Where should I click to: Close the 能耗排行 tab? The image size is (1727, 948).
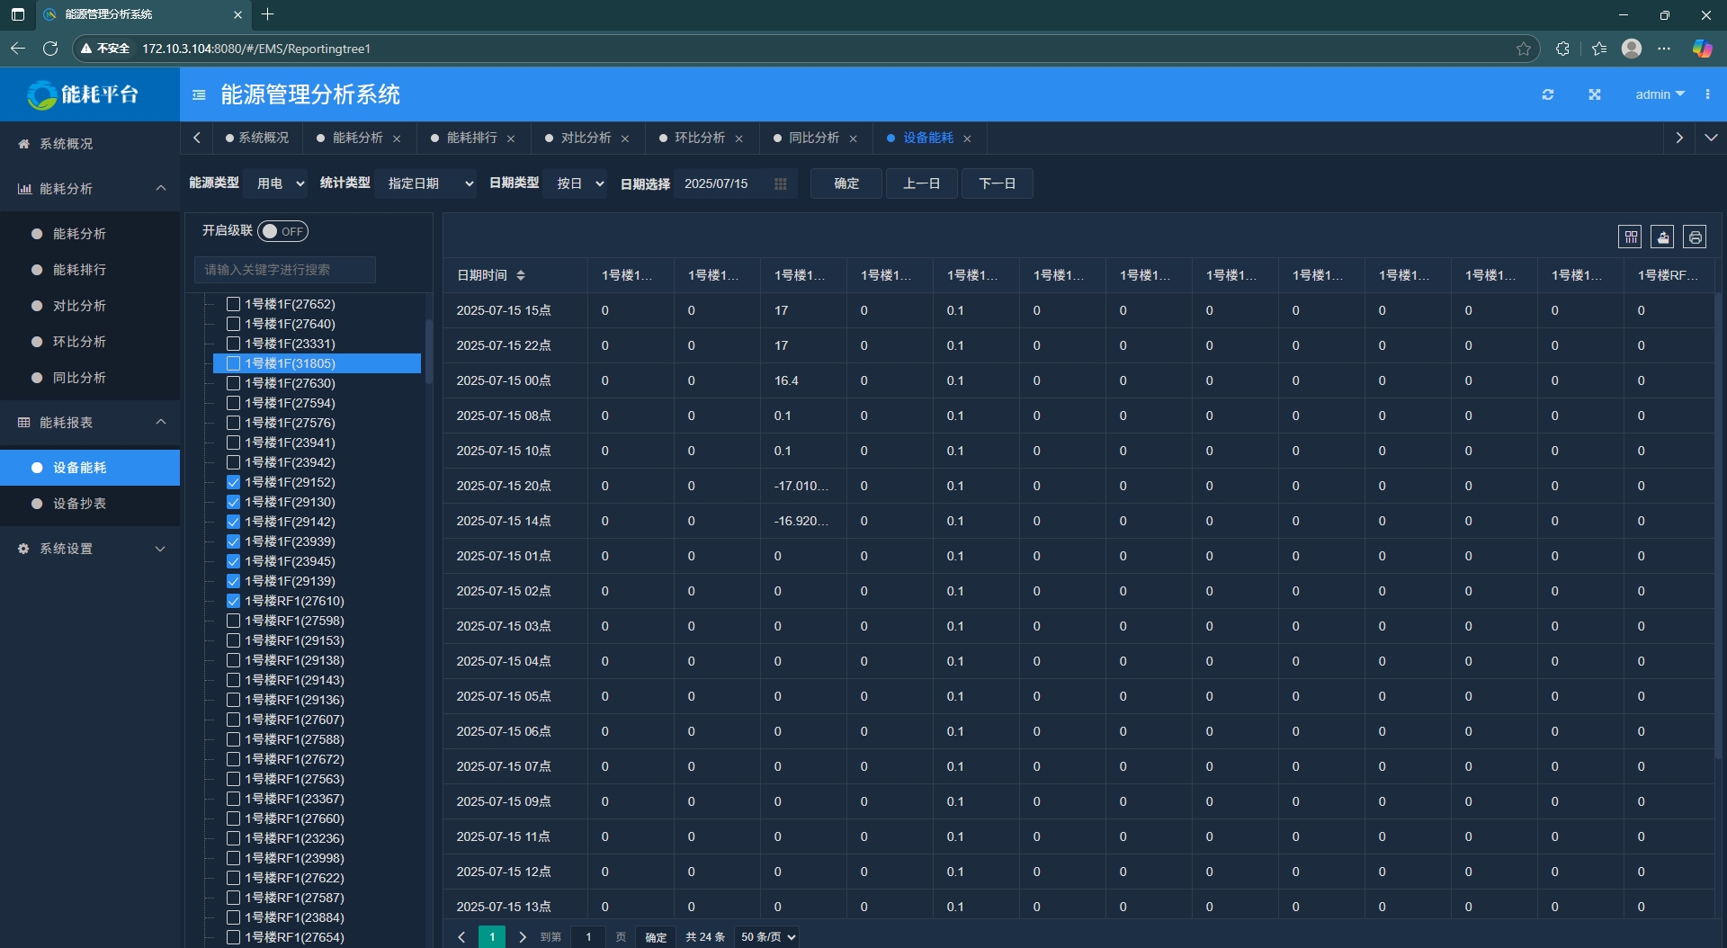(511, 139)
